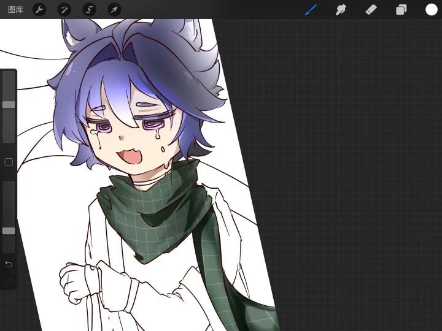This screenshot has height=331, width=442.
Task: Activate the Selection tool
Action: pyautogui.click(x=90, y=10)
